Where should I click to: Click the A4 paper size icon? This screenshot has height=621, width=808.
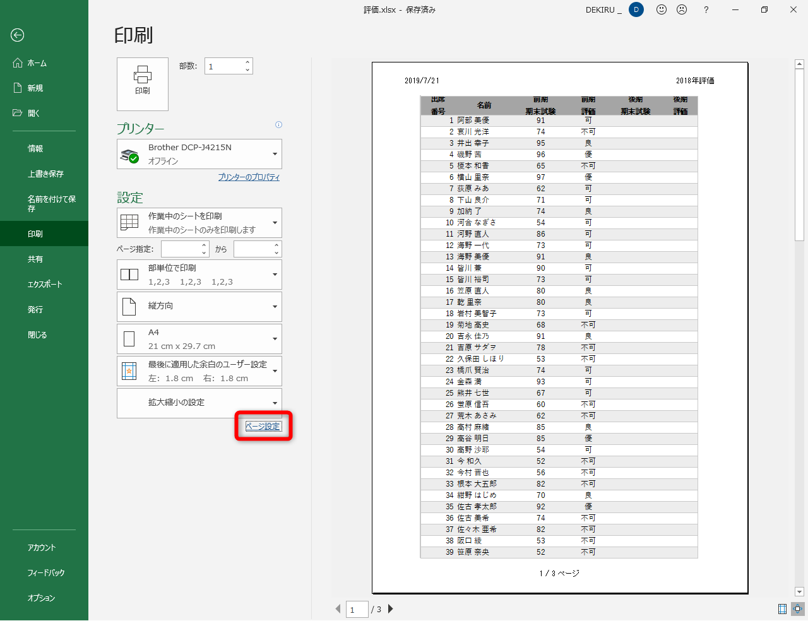click(x=129, y=339)
